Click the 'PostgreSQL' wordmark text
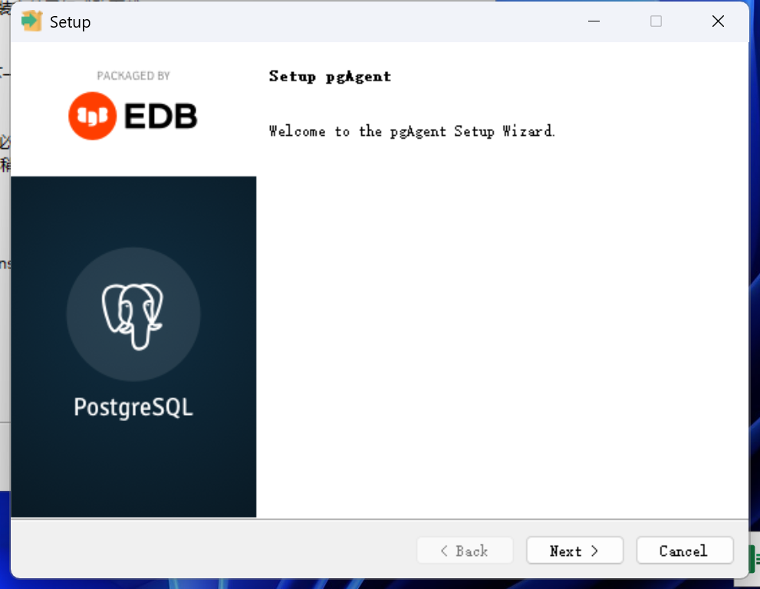Screen dimensions: 760x589 [133, 407]
